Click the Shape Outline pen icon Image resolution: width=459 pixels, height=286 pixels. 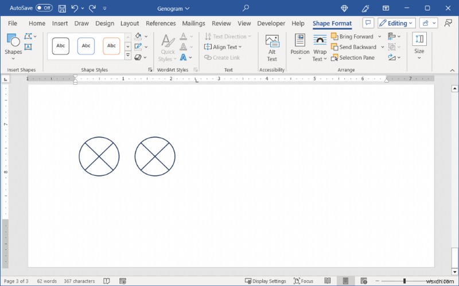[138, 47]
